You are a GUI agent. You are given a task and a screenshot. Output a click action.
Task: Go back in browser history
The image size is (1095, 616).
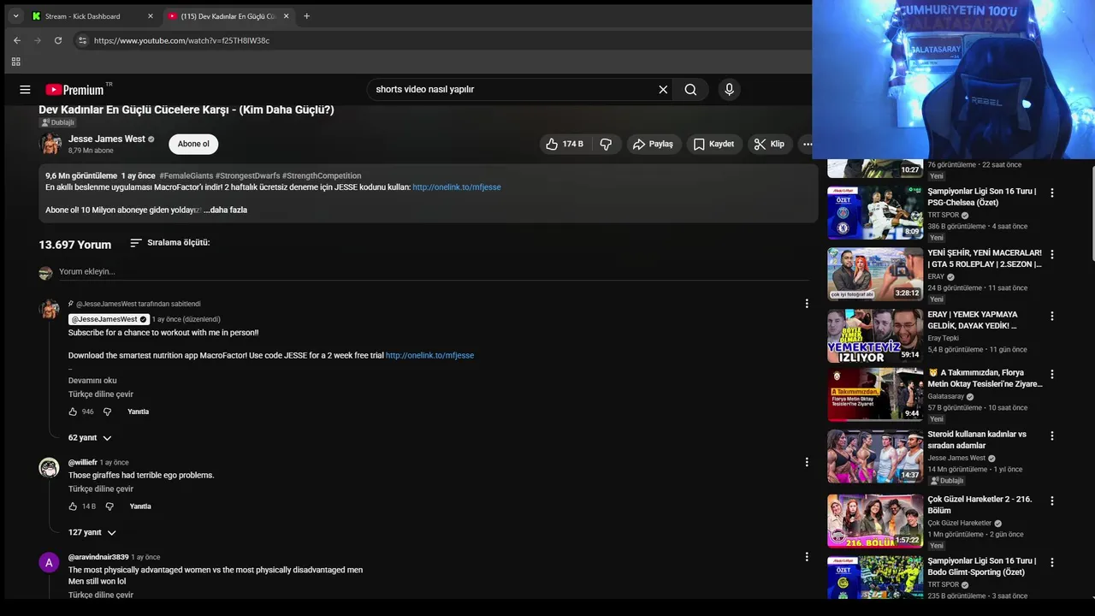[17, 40]
